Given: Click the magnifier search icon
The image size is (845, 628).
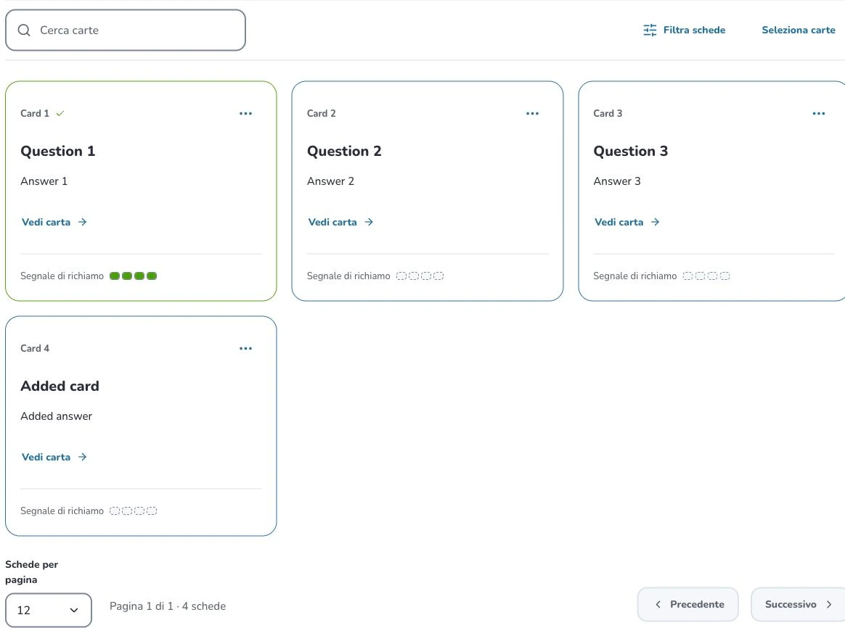Looking at the screenshot, I should point(24,30).
